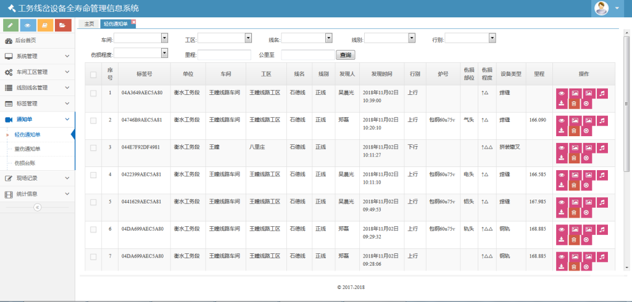
Task: Go to 后台首页 in the sidebar
Action: (x=25, y=41)
